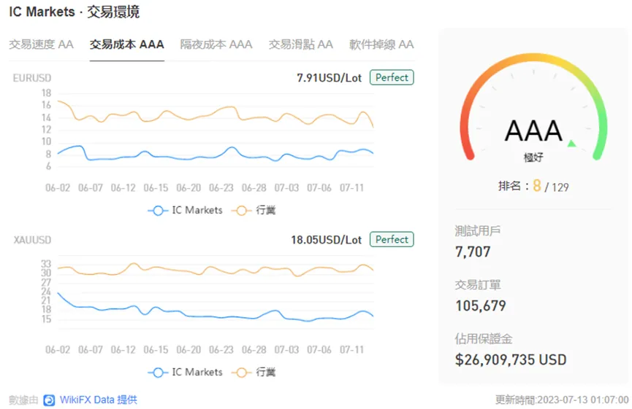Click the WikiFX logo icon

pos(49,400)
